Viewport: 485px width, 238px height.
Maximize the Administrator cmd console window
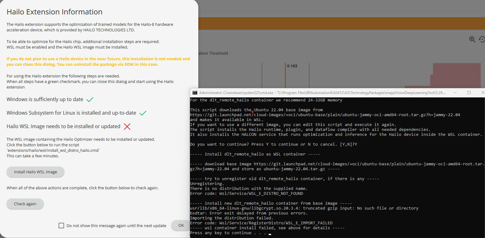(x=469, y=92)
